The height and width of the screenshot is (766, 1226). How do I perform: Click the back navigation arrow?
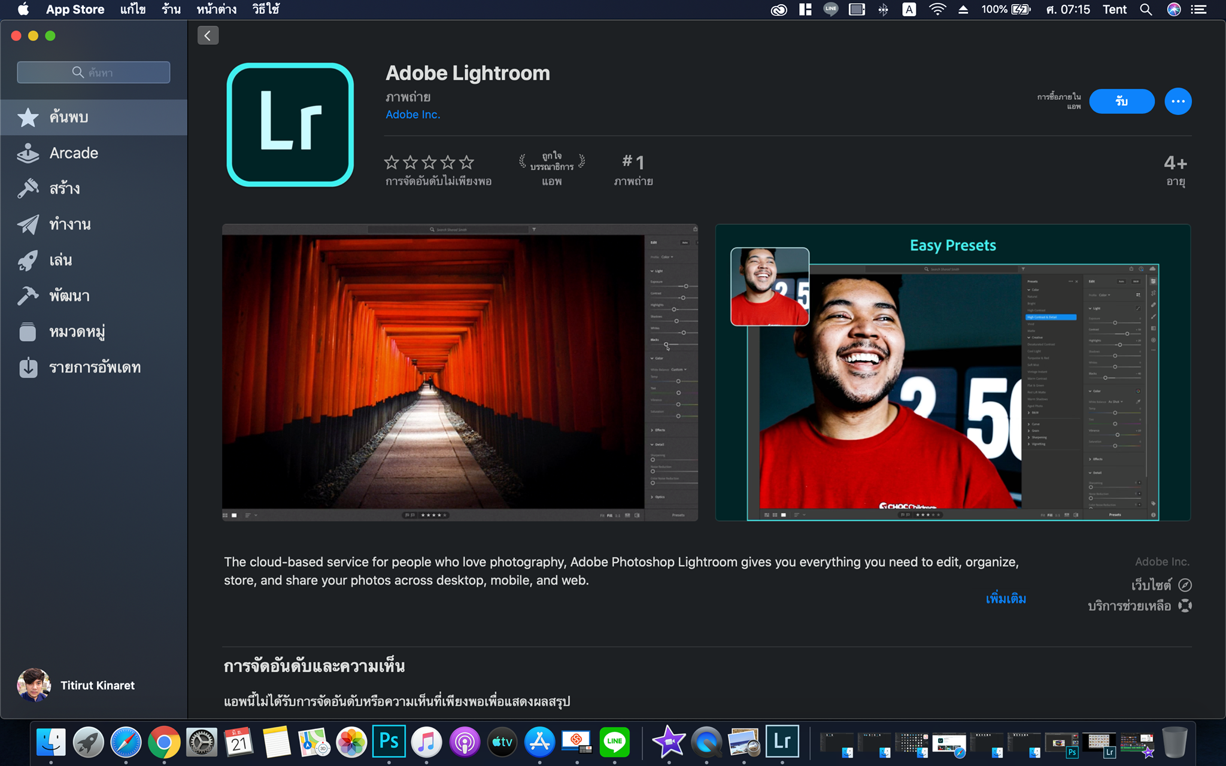click(207, 35)
